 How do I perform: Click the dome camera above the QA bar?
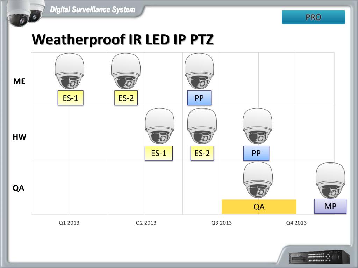coord(258,180)
